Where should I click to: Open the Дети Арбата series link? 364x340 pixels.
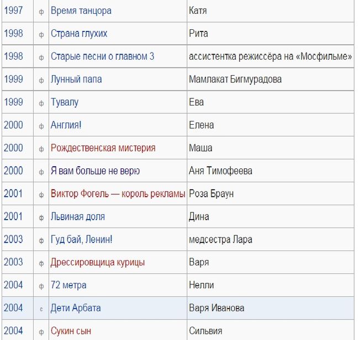tap(76, 308)
